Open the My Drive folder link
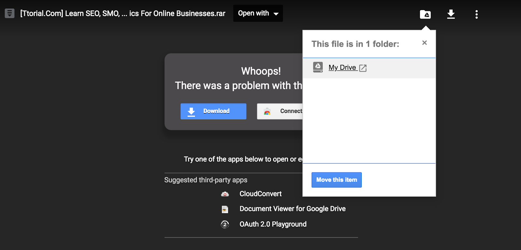Viewport: 521px width, 250px height. tap(342, 68)
